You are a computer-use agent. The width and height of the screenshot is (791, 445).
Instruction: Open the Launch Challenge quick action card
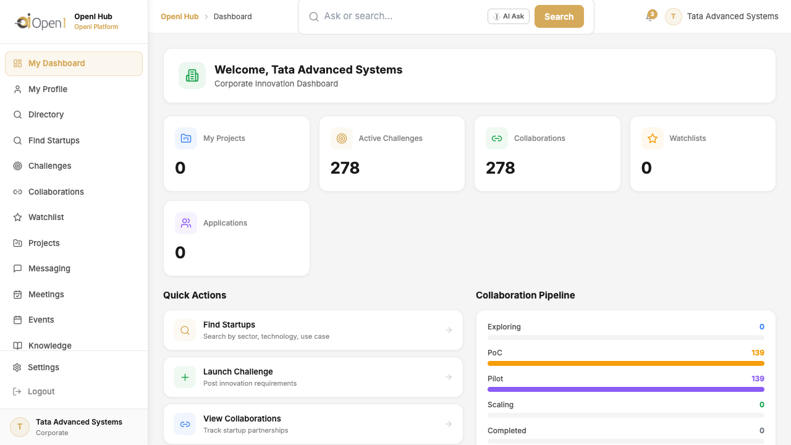click(313, 377)
